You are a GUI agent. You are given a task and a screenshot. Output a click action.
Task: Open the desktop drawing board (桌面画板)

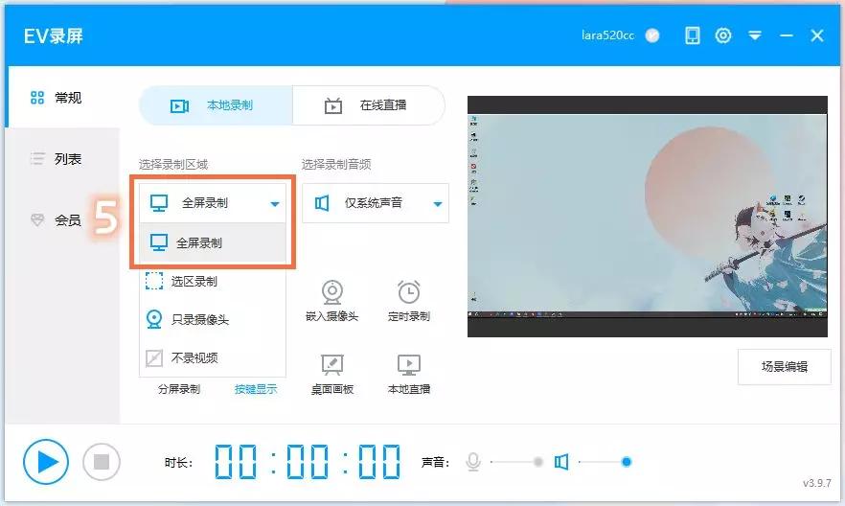tap(331, 365)
